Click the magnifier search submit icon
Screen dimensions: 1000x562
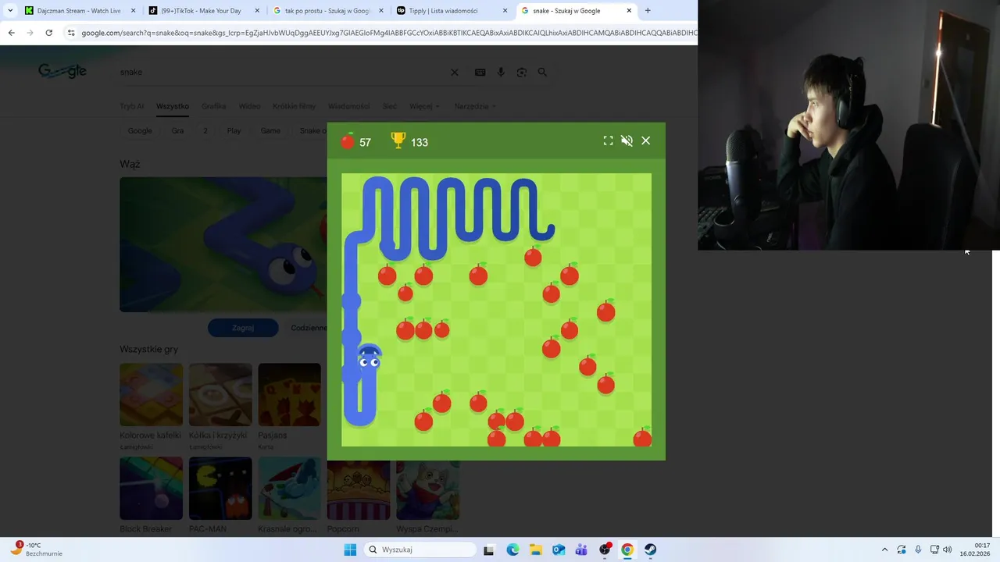pos(542,72)
